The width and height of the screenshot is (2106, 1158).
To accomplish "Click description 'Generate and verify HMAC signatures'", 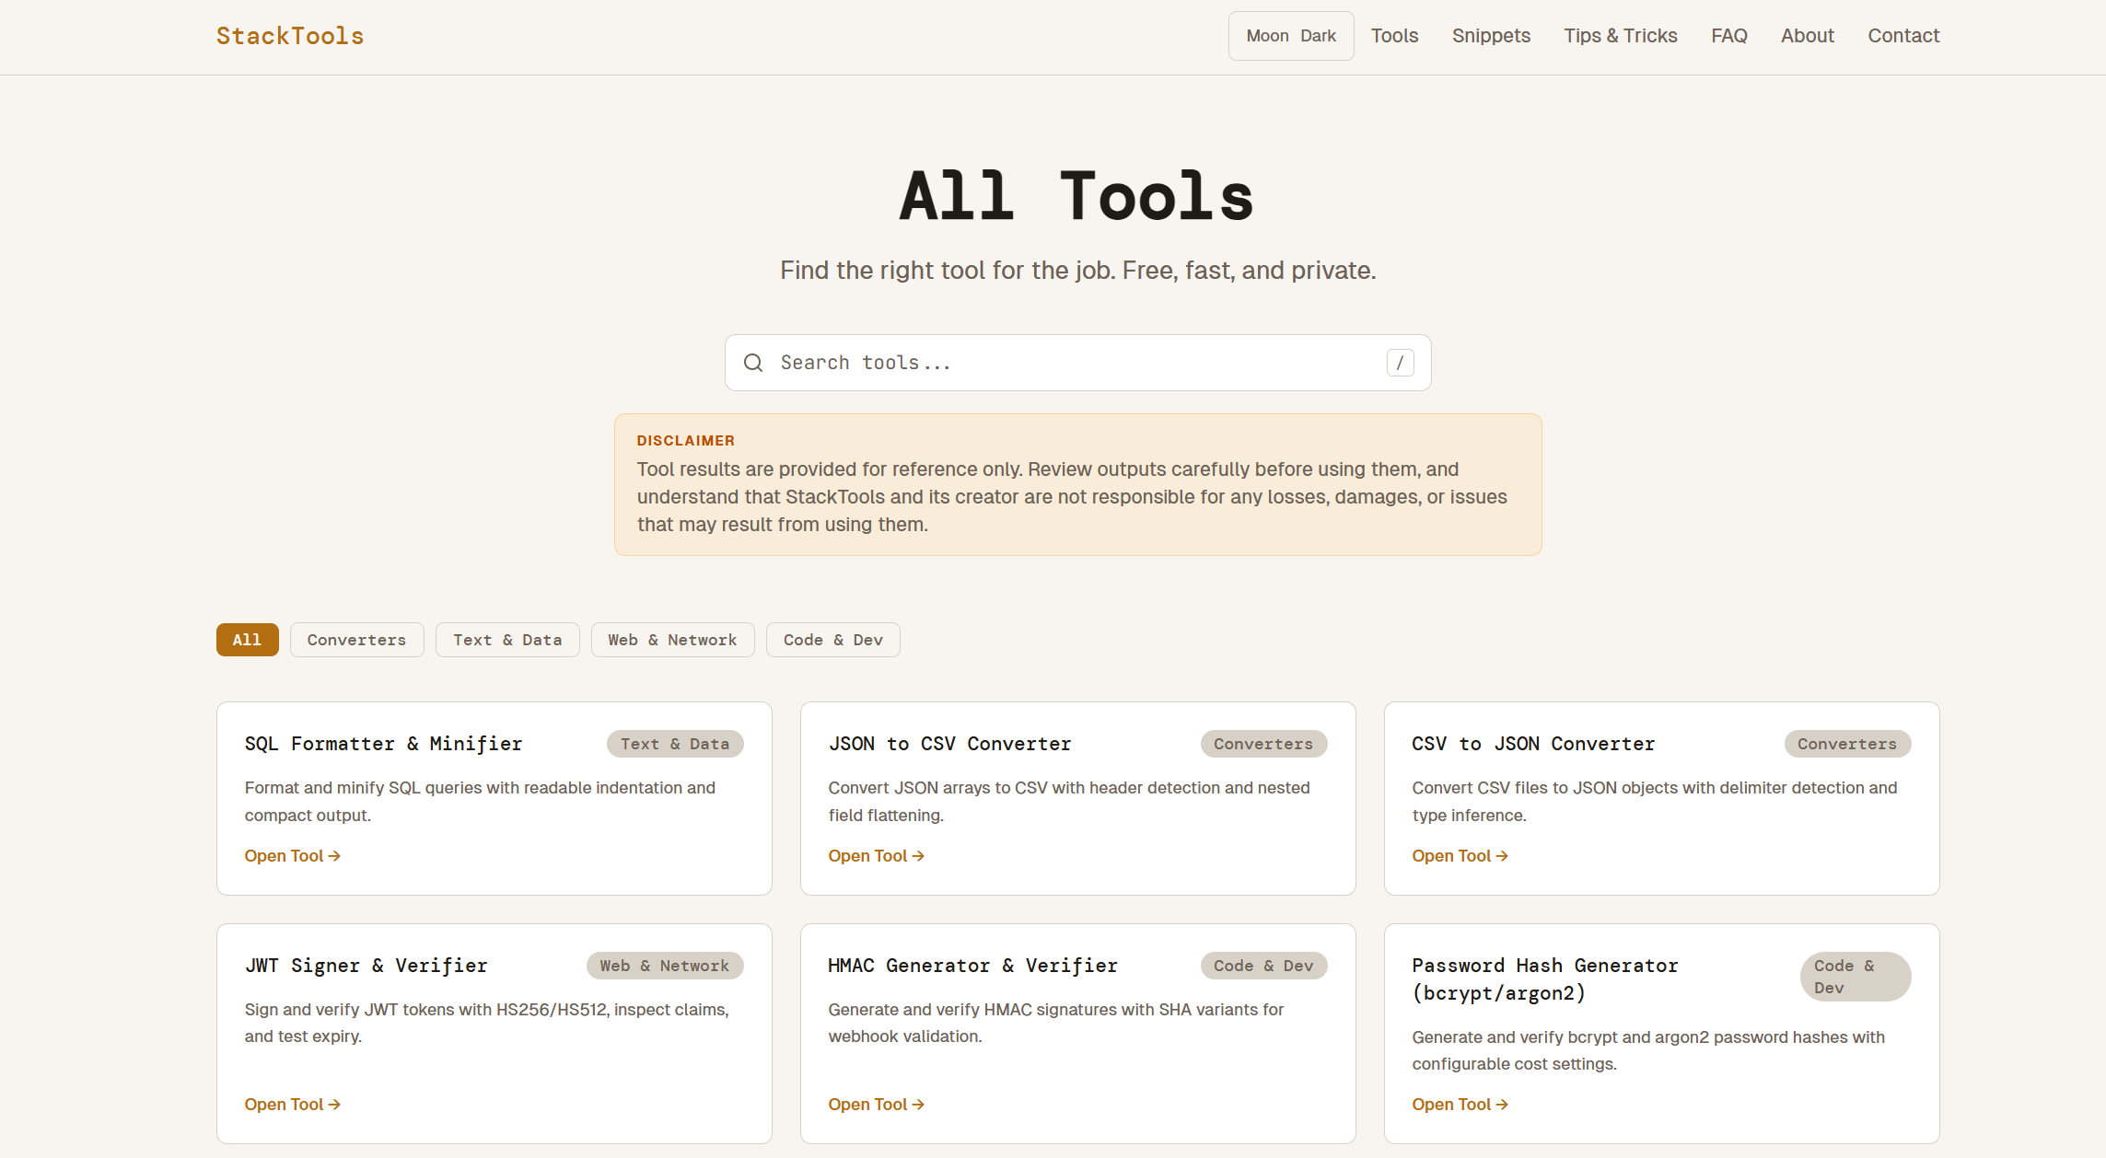I will [1056, 1023].
